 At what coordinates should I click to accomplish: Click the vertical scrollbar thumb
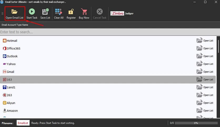(218, 46)
